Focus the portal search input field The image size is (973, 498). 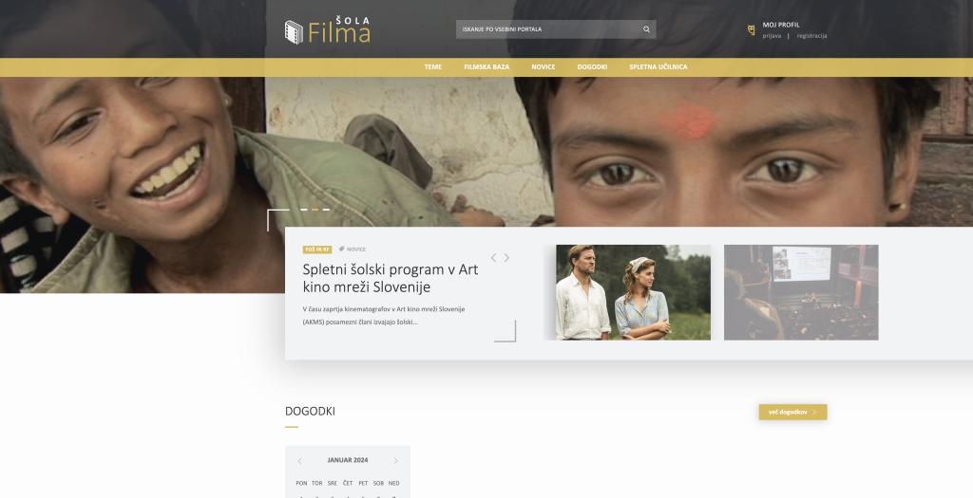tap(546, 29)
